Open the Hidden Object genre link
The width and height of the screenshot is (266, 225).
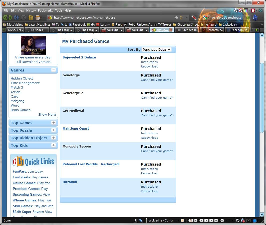tap(22, 79)
